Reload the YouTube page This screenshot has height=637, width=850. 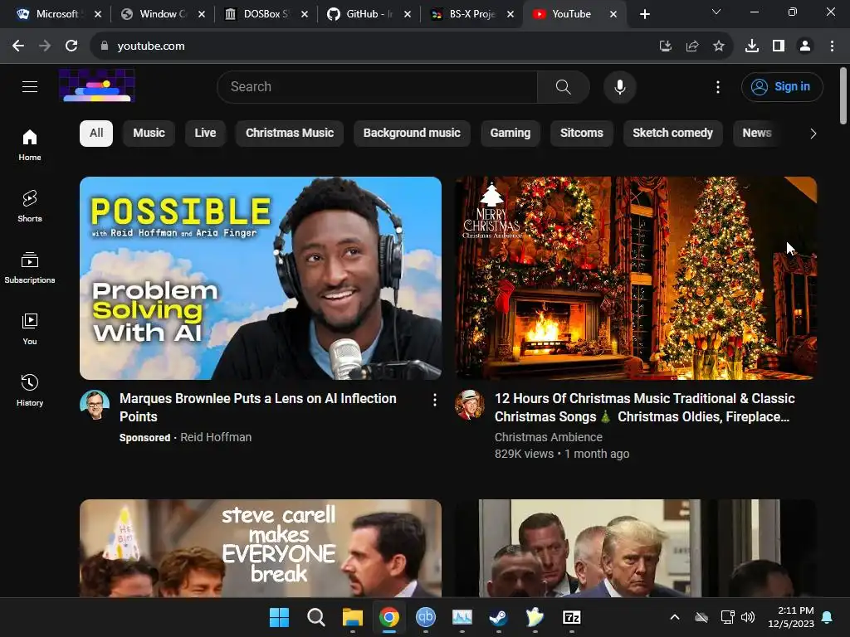point(71,46)
